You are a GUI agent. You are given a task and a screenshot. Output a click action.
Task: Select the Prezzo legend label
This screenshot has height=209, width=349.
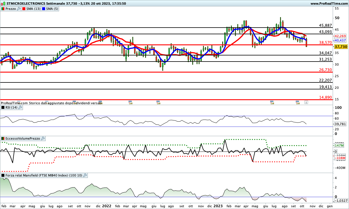tap(11, 9)
